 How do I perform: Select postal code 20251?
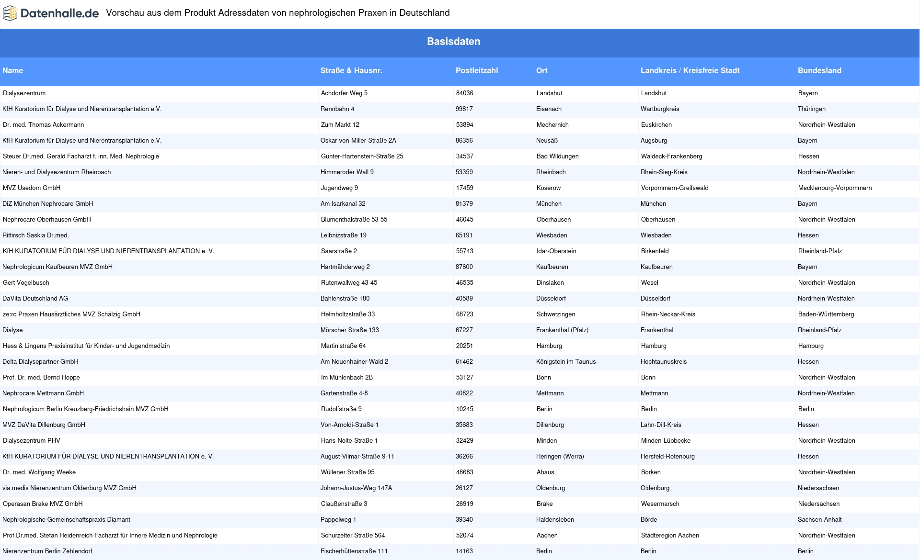point(465,346)
